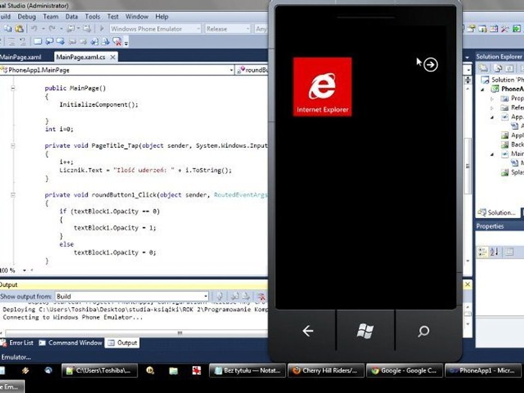Tap the phone's Back hardware button
The width and height of the screenshot is (524, 393).
pos(307,331)
